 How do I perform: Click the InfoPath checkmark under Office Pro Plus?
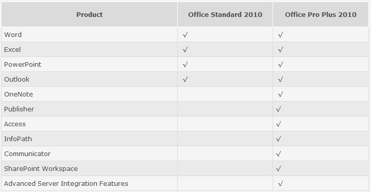point(279,139)
